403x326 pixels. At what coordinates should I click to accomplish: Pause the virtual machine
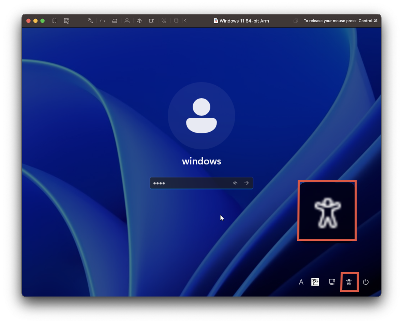pyautogui.click(x=55, y=21)
